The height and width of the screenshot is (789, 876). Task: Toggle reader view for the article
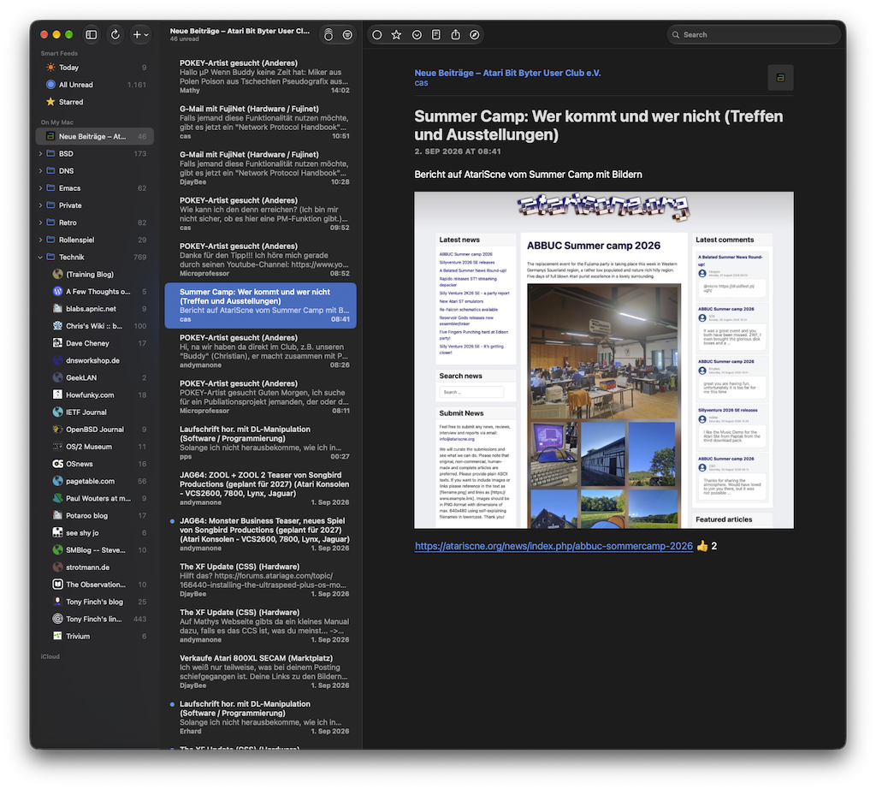(x=436, y=34)
